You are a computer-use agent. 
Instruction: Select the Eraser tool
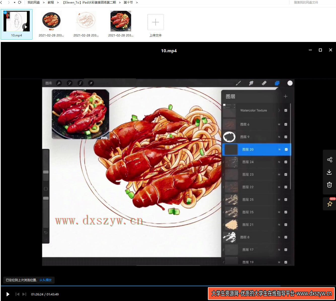264,83
